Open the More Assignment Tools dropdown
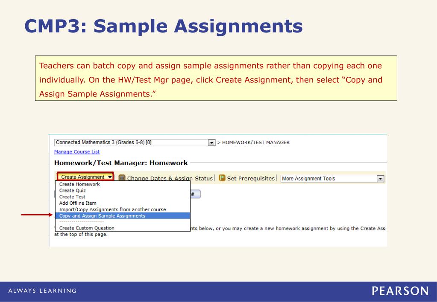This screenshot has height=302, width=437. pos(332,179)
